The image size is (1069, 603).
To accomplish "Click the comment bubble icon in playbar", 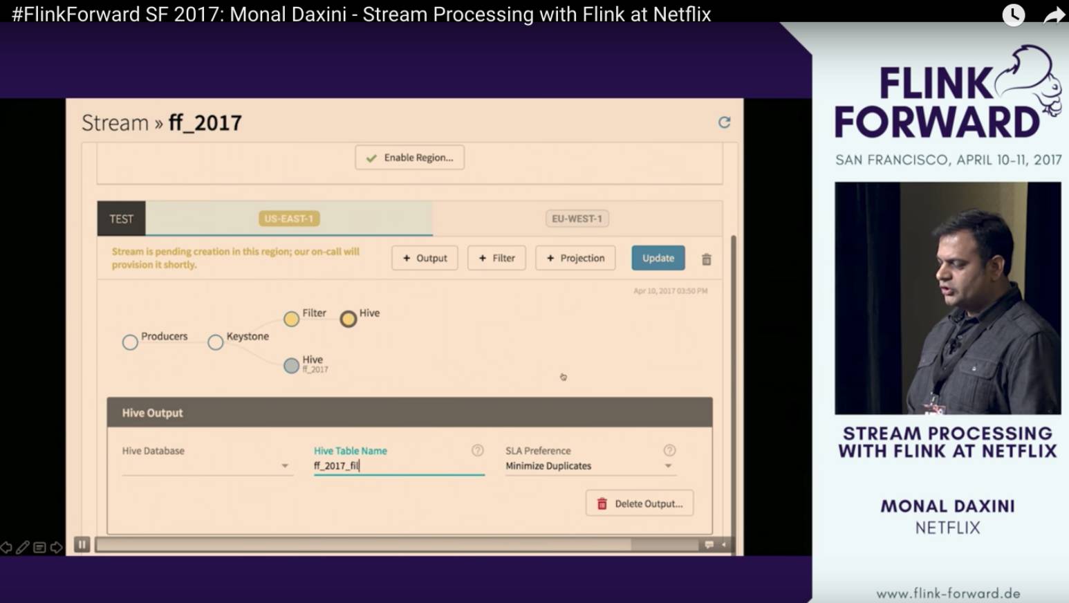I will pyautogui.click(x=709, y=545).
